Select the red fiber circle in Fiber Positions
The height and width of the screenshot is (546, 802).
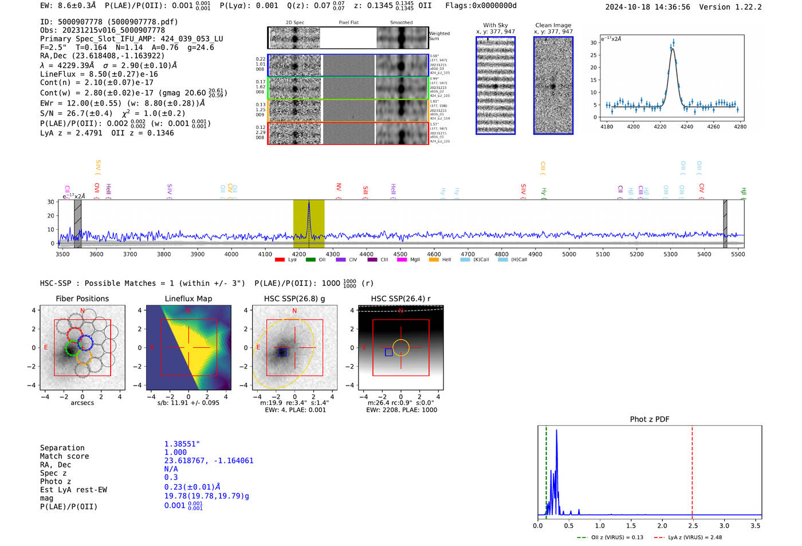click(x=74, y=335)
